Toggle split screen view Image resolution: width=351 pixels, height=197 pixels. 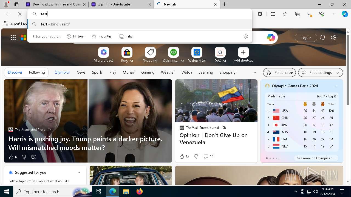click(x=273, y=14)
